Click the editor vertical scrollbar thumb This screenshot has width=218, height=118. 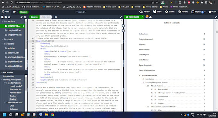(122, 47)
